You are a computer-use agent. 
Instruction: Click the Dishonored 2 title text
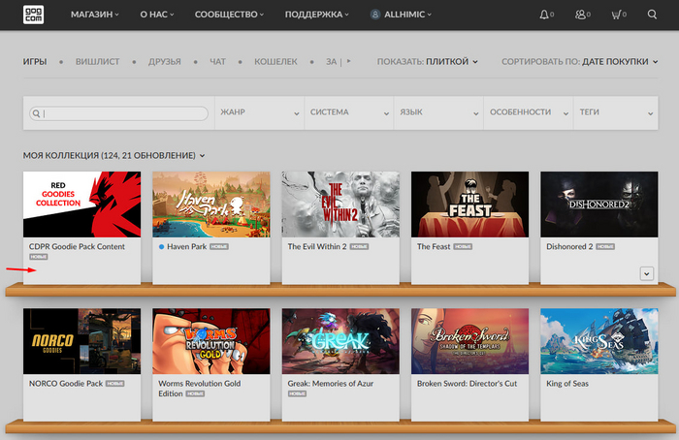coord(569,246)
